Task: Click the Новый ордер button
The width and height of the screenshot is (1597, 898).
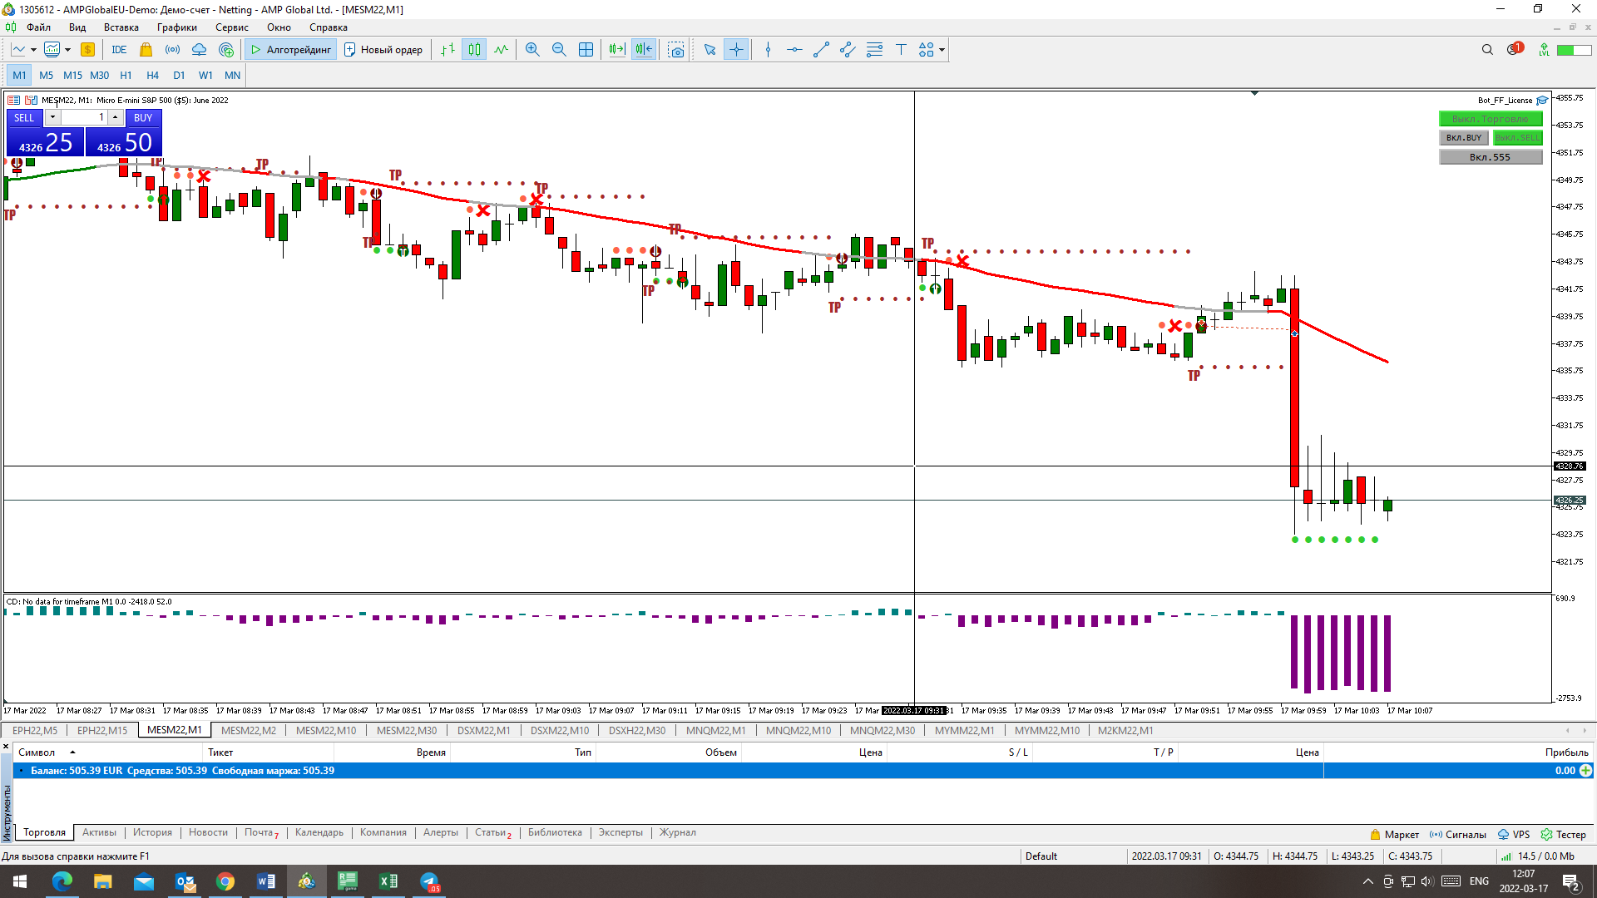Action: pos(383,50)
